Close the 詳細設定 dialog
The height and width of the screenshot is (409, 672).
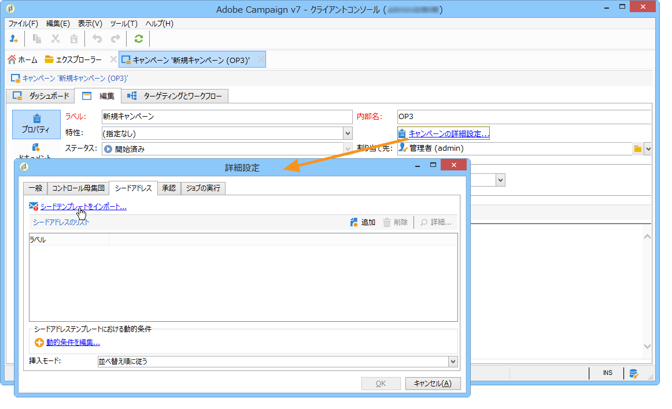click(x=454, y=165)
